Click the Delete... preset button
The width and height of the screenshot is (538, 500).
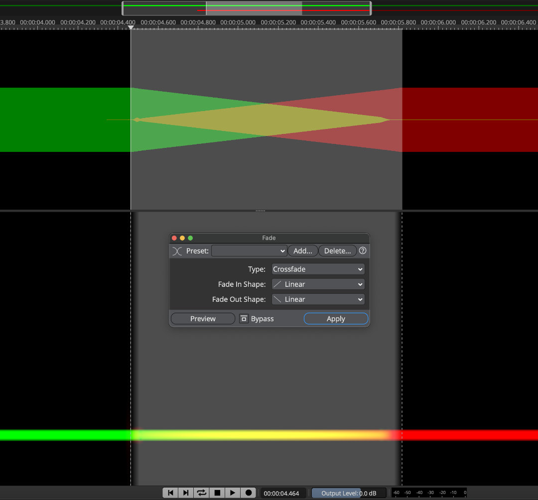click(x=338, y=250)
